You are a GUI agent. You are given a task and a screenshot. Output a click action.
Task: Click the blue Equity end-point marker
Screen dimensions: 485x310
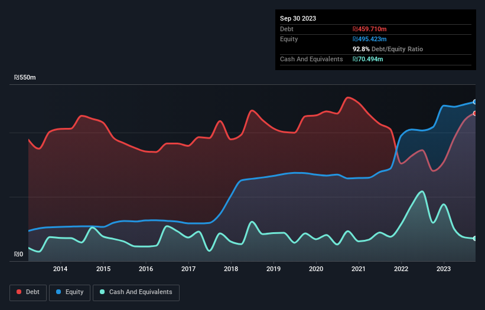475,102
